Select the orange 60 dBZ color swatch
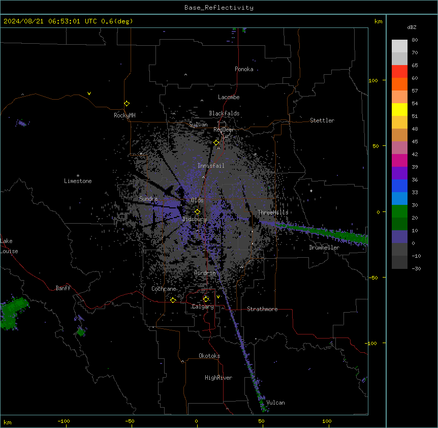Image resolution: width=438 pixels, height=428 pixels. [x=399, y=84]
